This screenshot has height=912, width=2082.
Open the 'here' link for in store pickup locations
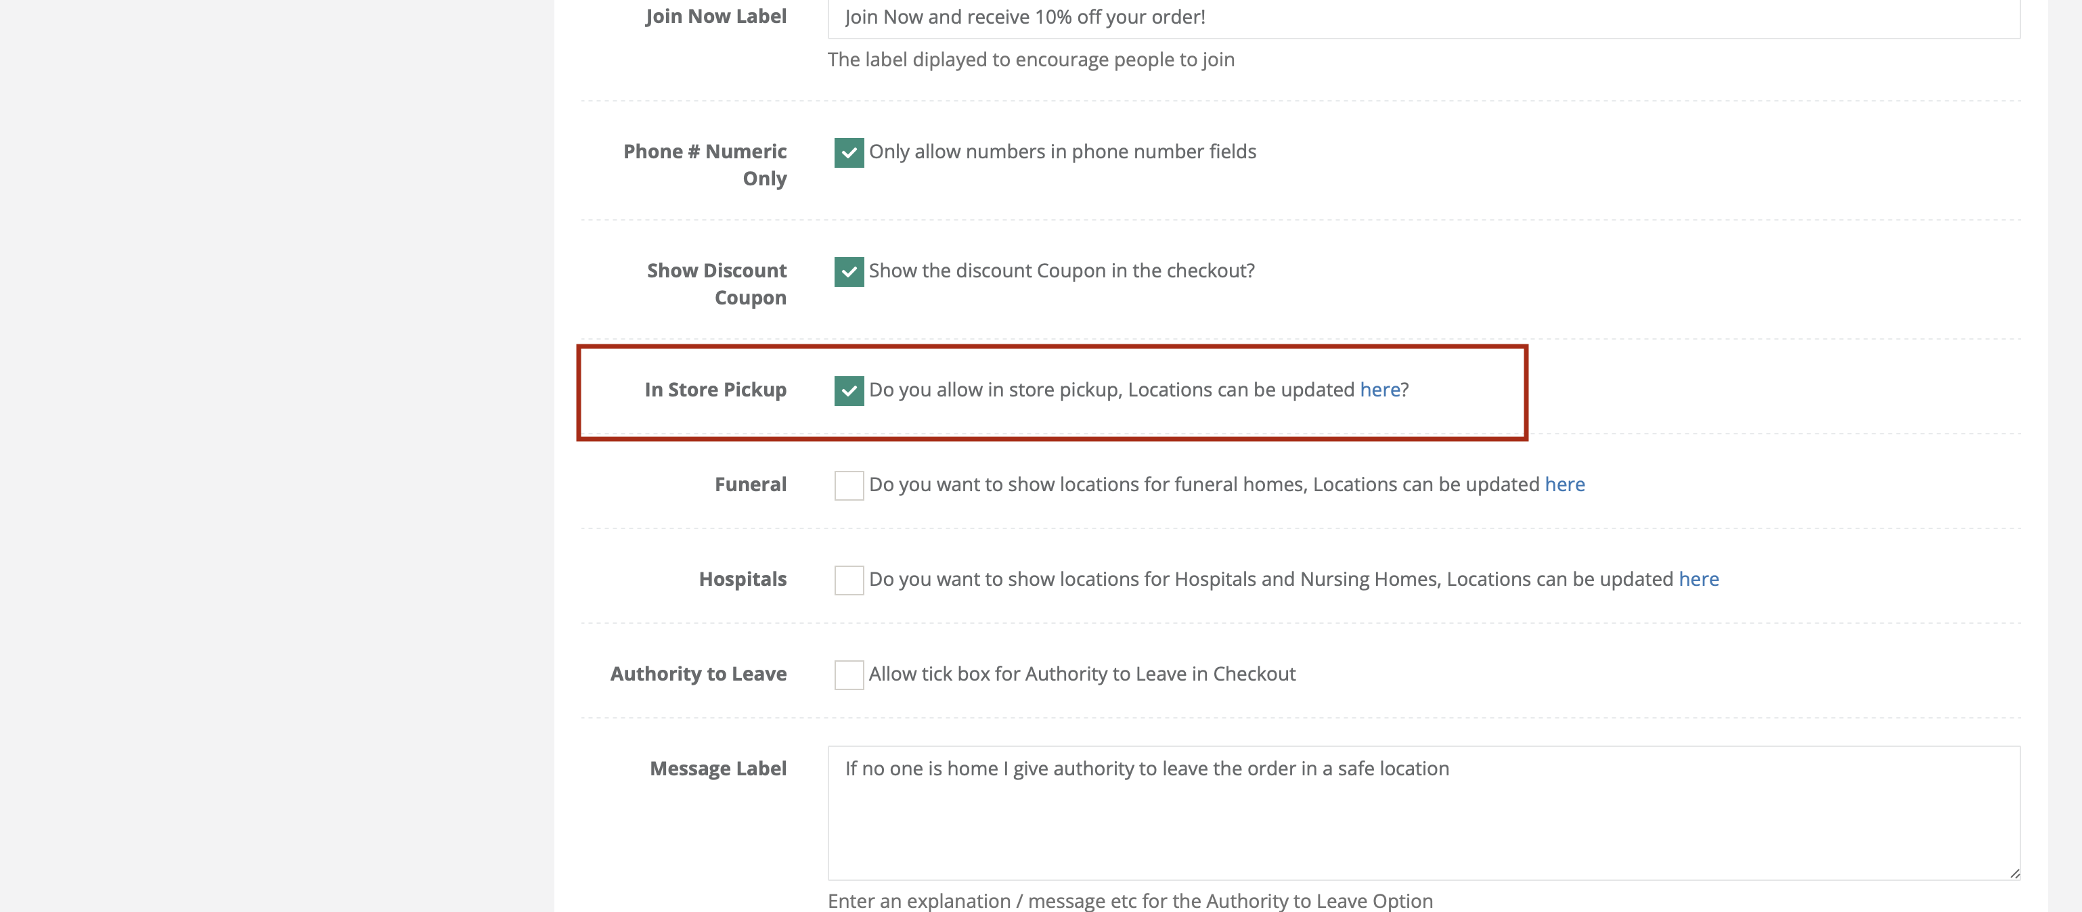pos(1379,389)
